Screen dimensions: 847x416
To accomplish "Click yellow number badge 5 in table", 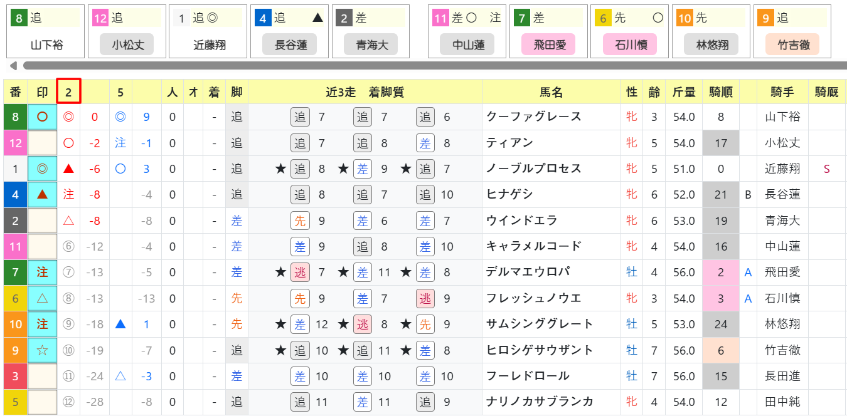I will (x=16, y=402).
